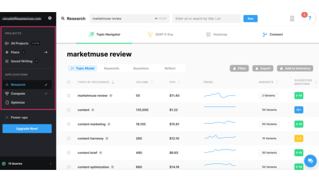Screen dimensions: 319x182
Task: Select the Topic Model sub-tab
Action: coord(82,68)
